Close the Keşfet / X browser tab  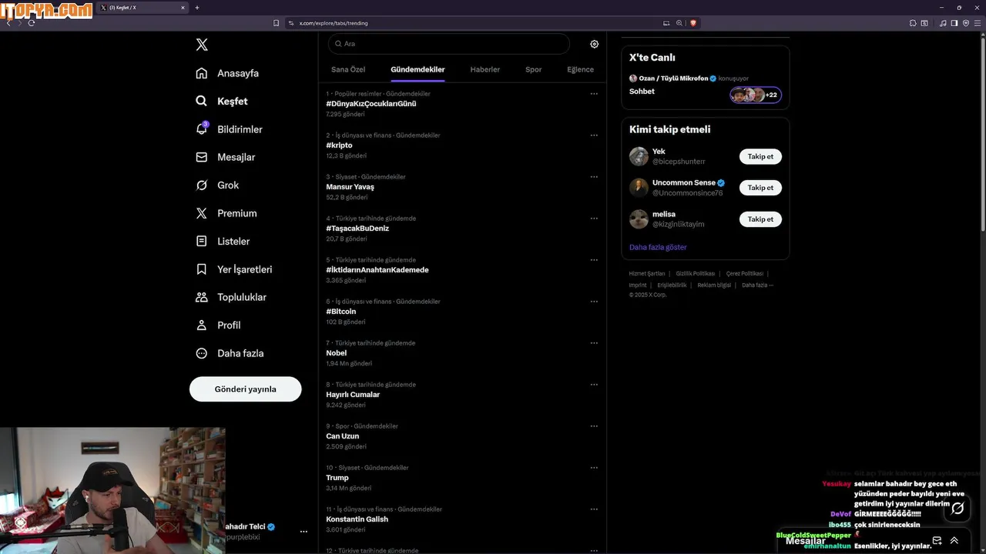(x=183, y=8)
